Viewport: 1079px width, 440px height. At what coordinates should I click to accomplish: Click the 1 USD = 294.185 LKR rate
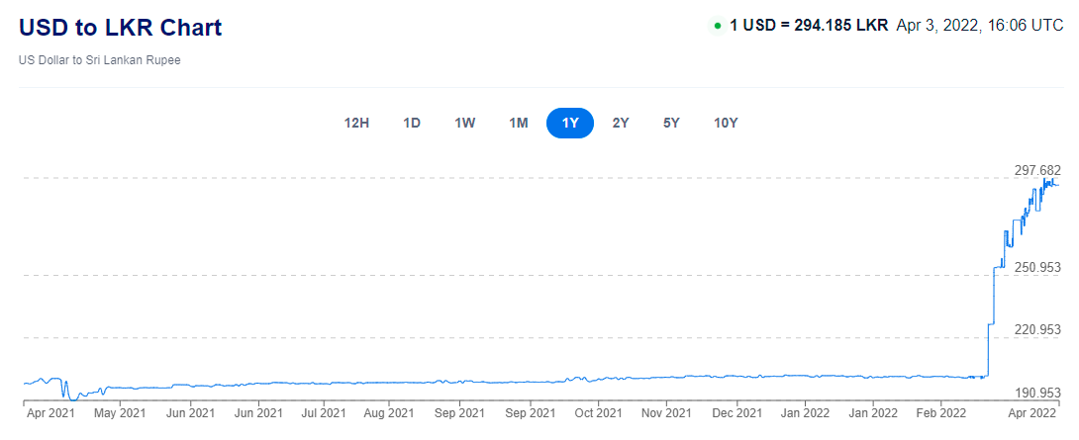click(810, 26)
